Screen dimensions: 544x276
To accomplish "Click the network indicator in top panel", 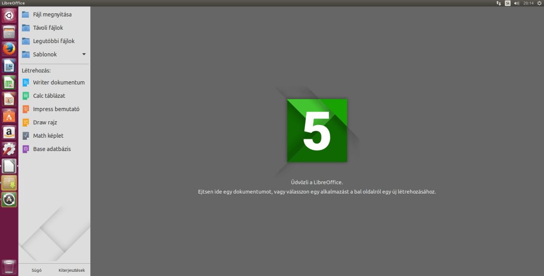I will coord(498,3).
